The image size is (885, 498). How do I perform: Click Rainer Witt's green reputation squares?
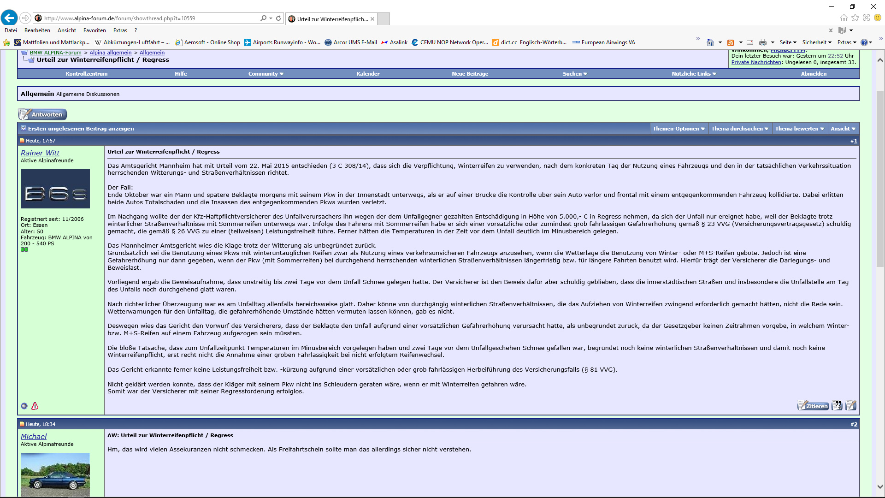[24, 249]
